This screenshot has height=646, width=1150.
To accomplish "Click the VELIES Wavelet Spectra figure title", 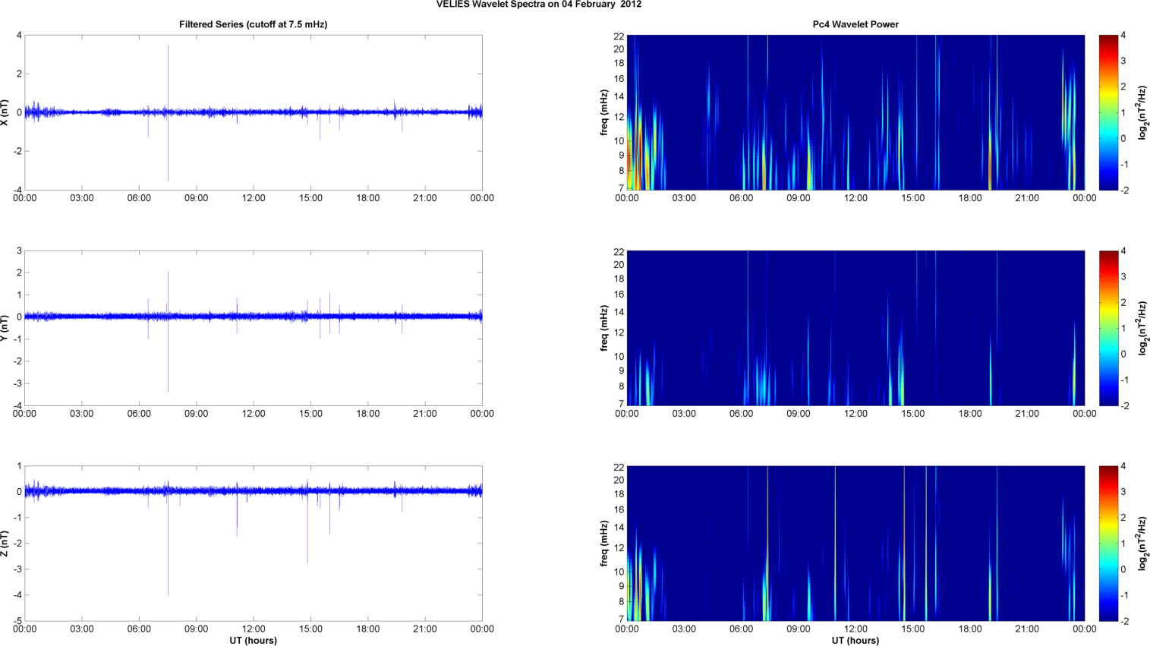I will click(538, 5).
